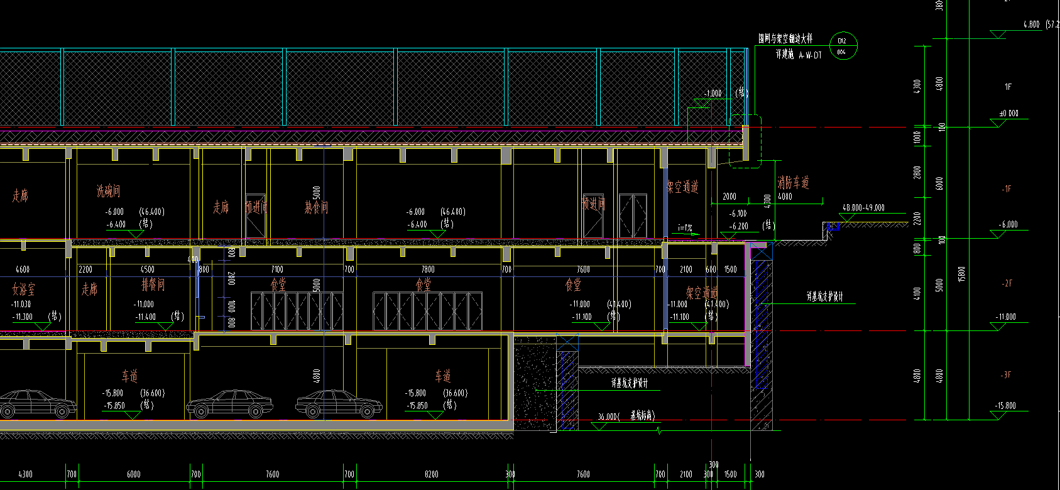Select the 4500 dimension text
This screenshot has height=490, width=1060.
[x=147, y=269]
